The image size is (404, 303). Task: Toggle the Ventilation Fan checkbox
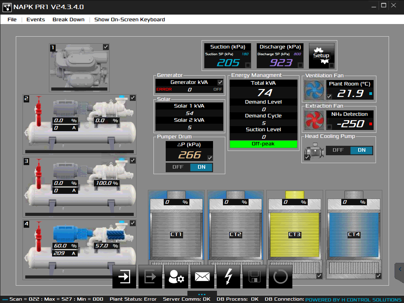pos(329,97)
